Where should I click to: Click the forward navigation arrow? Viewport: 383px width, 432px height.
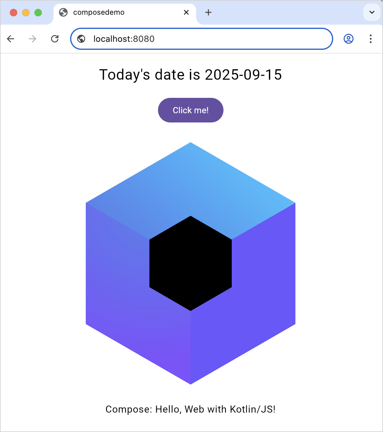tap(32, 39)
